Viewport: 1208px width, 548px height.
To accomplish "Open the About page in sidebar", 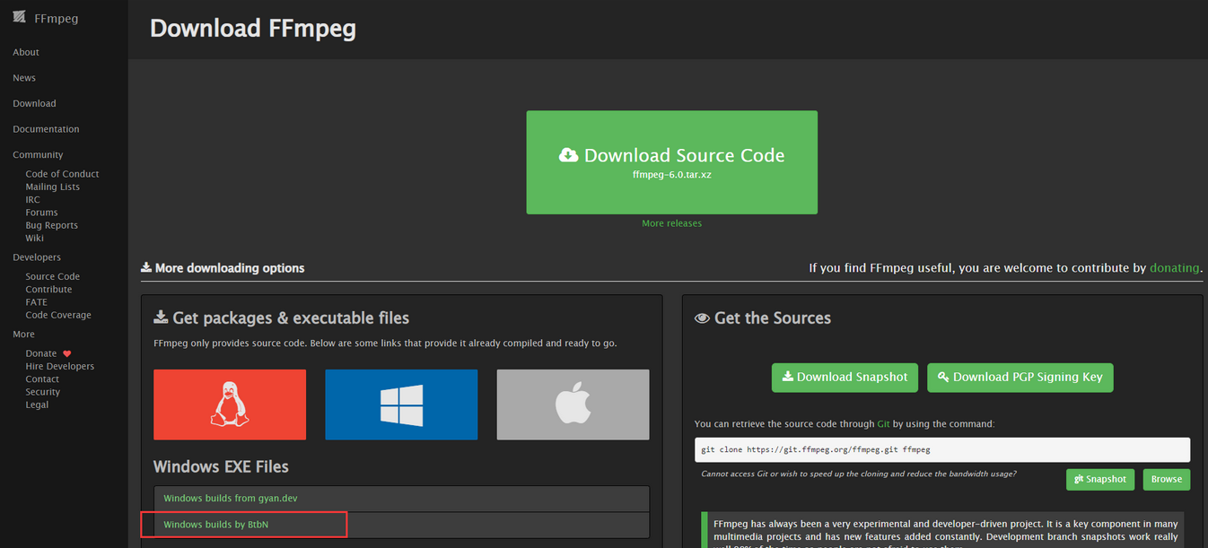I will click(26, 52).
